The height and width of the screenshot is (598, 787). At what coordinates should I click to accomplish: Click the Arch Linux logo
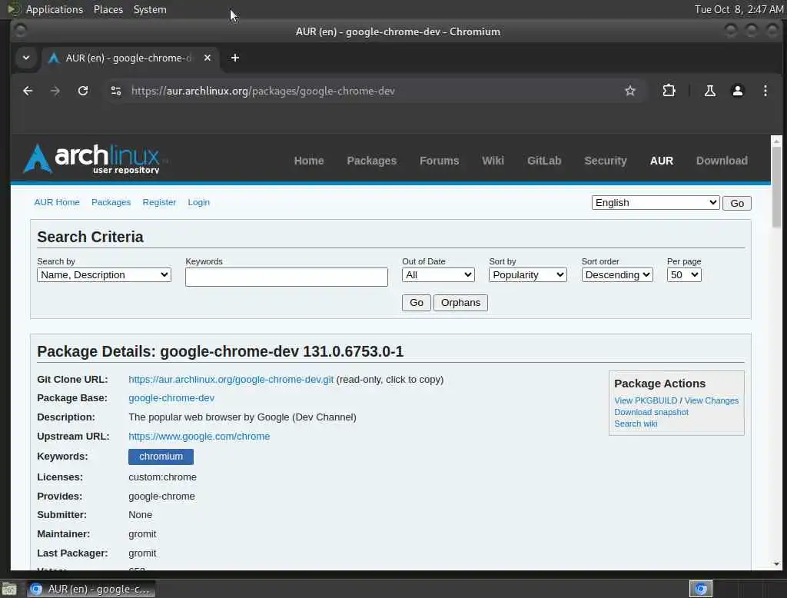[x=91, y=159]
